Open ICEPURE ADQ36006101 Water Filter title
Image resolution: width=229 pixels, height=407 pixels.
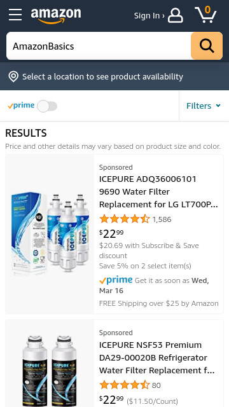click(158, 191)
